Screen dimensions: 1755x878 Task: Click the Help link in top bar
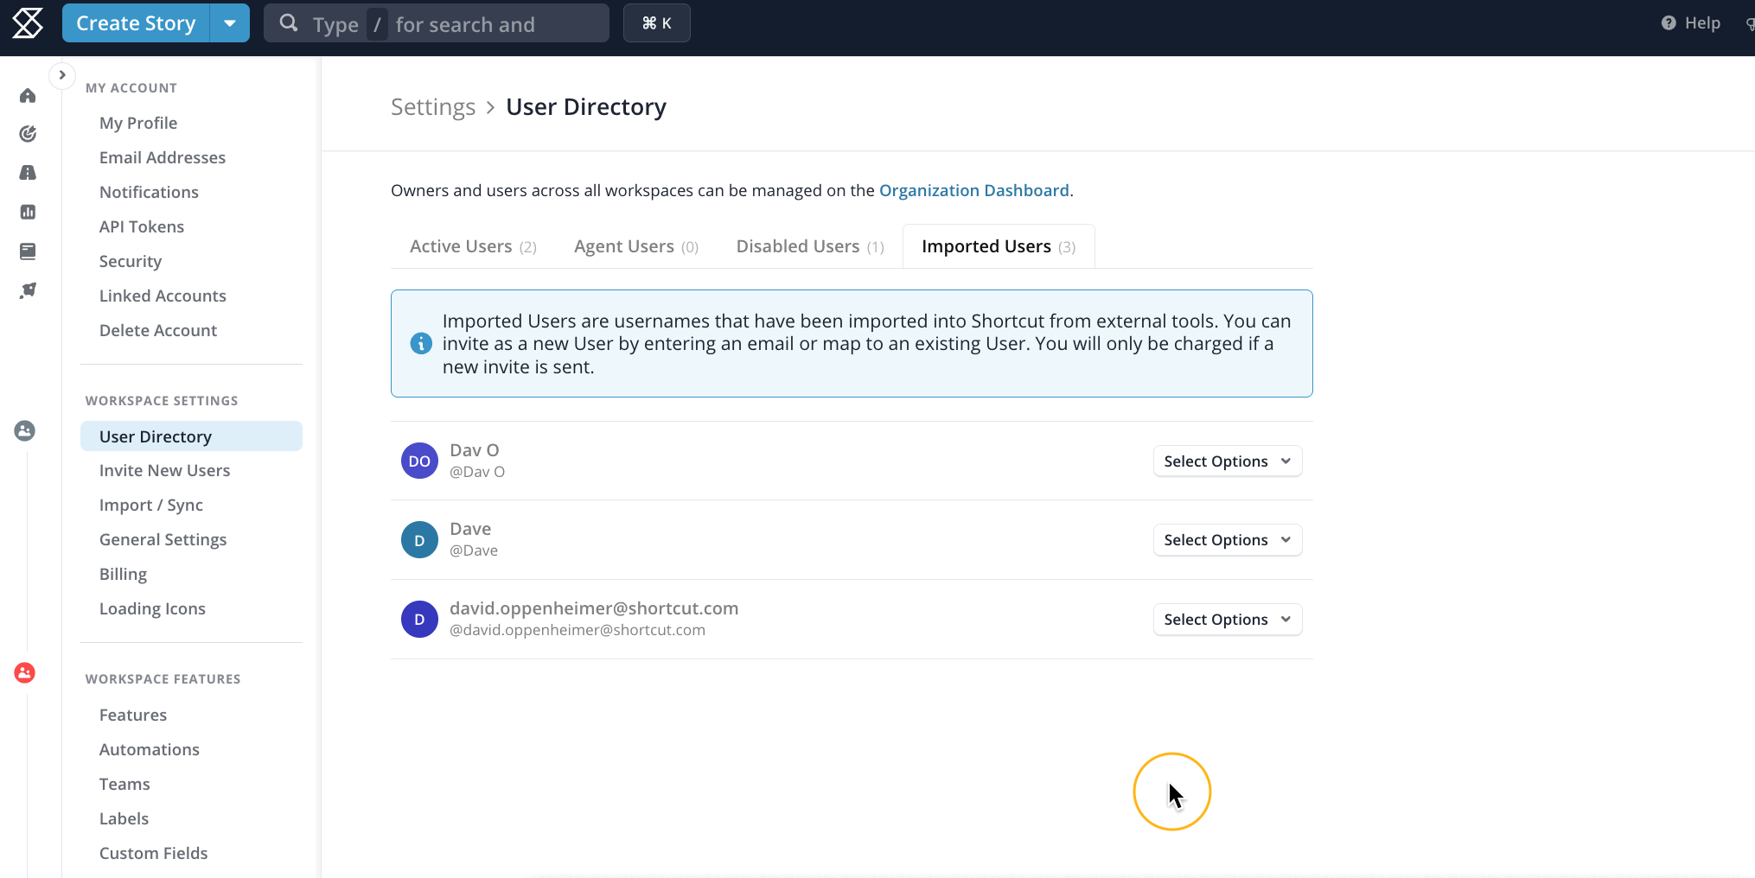point(1691,23)
